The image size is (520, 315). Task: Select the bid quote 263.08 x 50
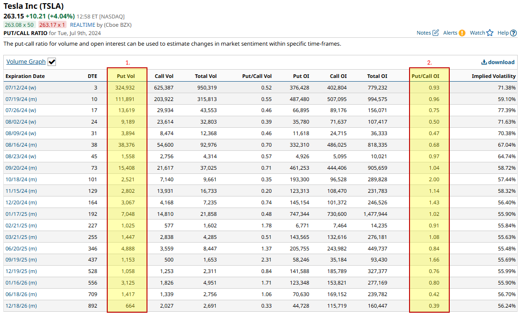click(x=19, y=25)
